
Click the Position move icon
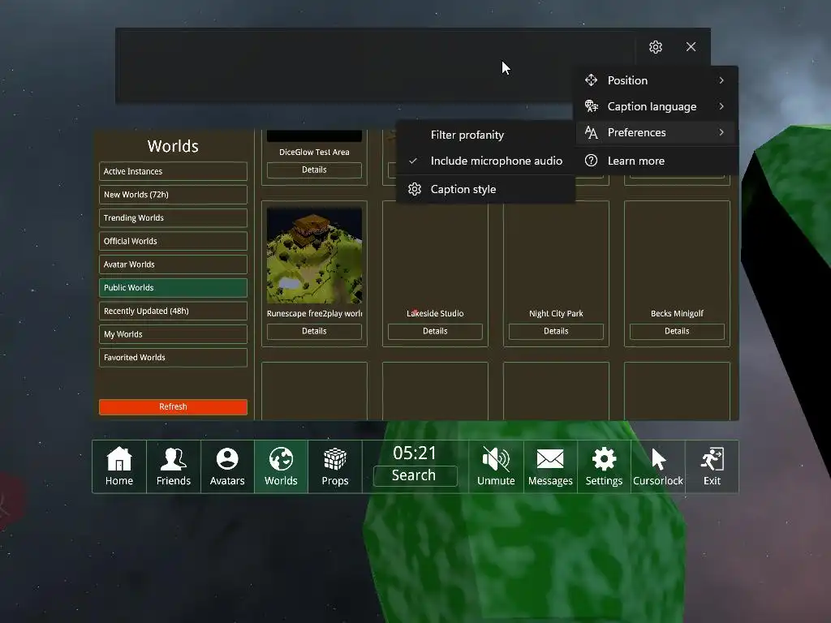coord(591,80)
